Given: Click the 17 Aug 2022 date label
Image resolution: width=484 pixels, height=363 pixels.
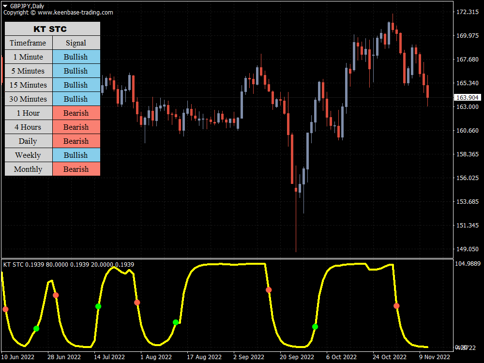Looking at the screenshot, I should coord(204,357).
